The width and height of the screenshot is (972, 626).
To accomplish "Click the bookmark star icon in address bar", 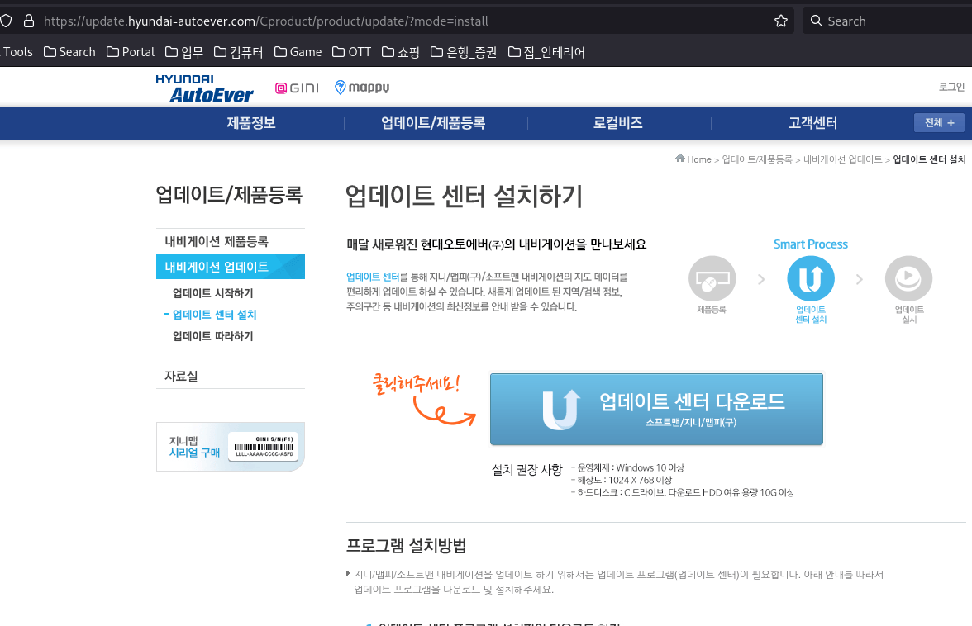I will (x=781, y=21).
